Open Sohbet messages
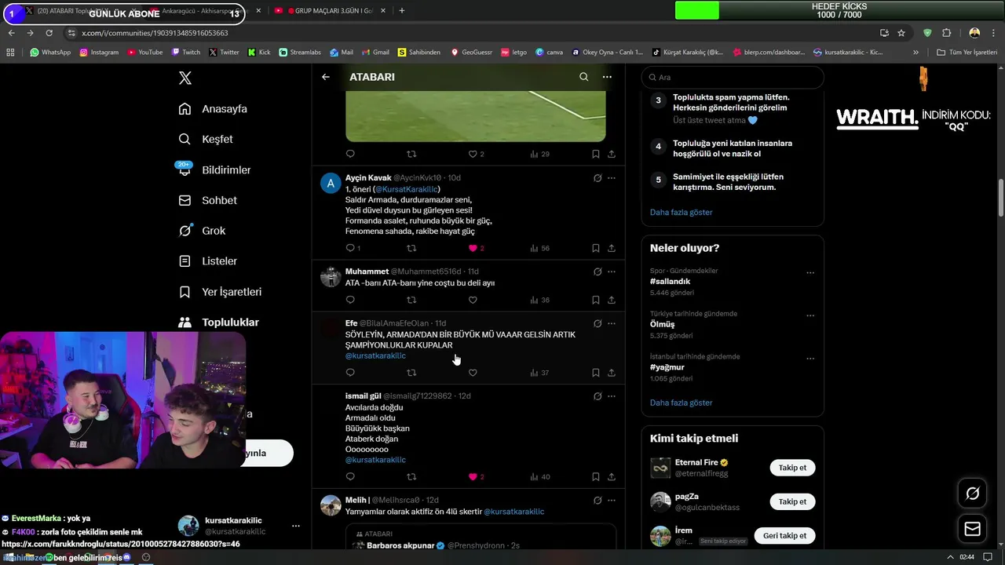This screenshot has height=565, width=1005. [x=207, y=200]
